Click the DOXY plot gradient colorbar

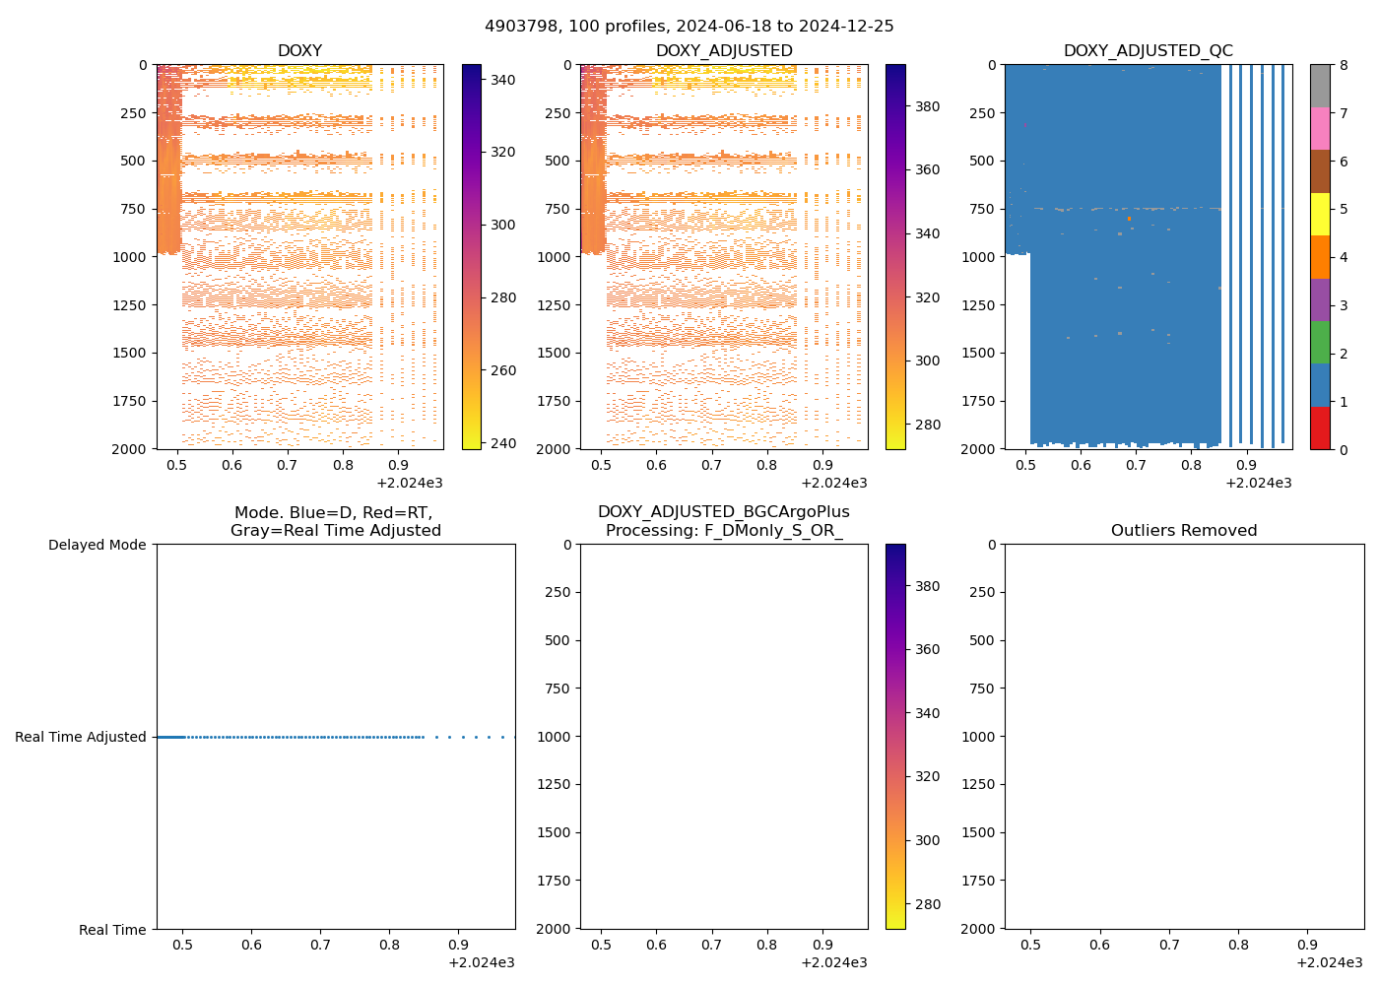[x=471, y=256]
